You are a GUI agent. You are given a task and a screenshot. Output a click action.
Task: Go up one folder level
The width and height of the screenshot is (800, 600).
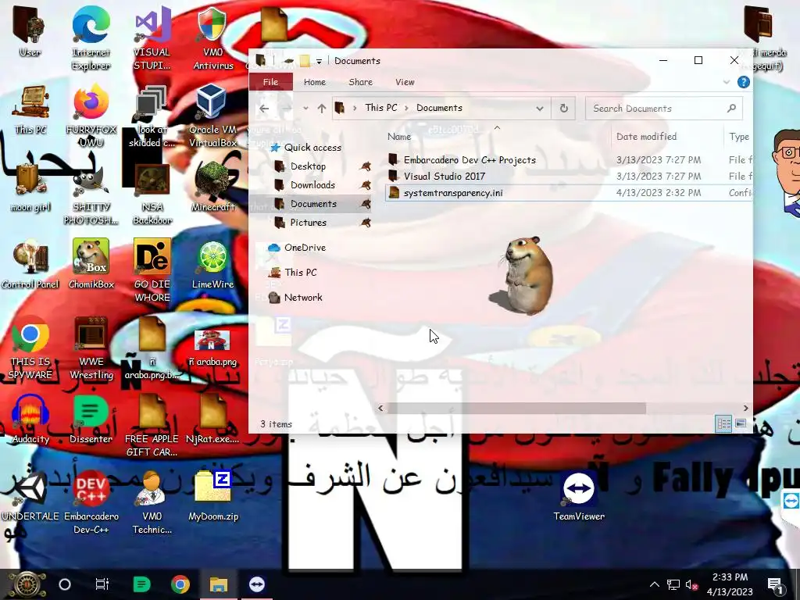pyautogui.click(x=321, y=108)
